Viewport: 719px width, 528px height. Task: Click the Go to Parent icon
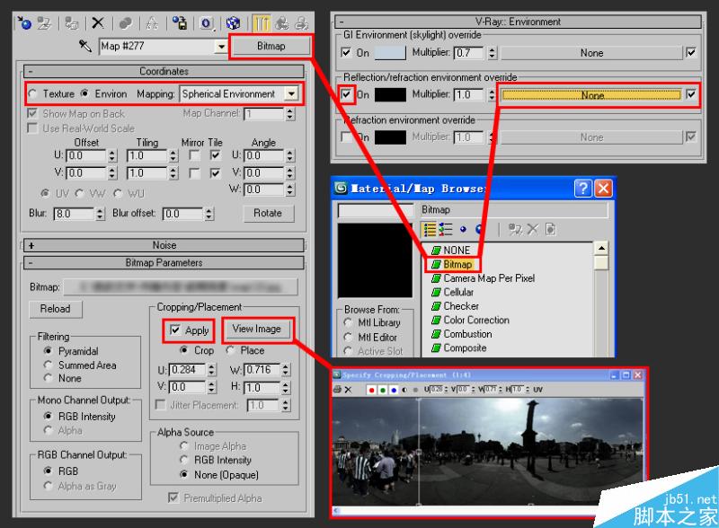coord(282,23)
